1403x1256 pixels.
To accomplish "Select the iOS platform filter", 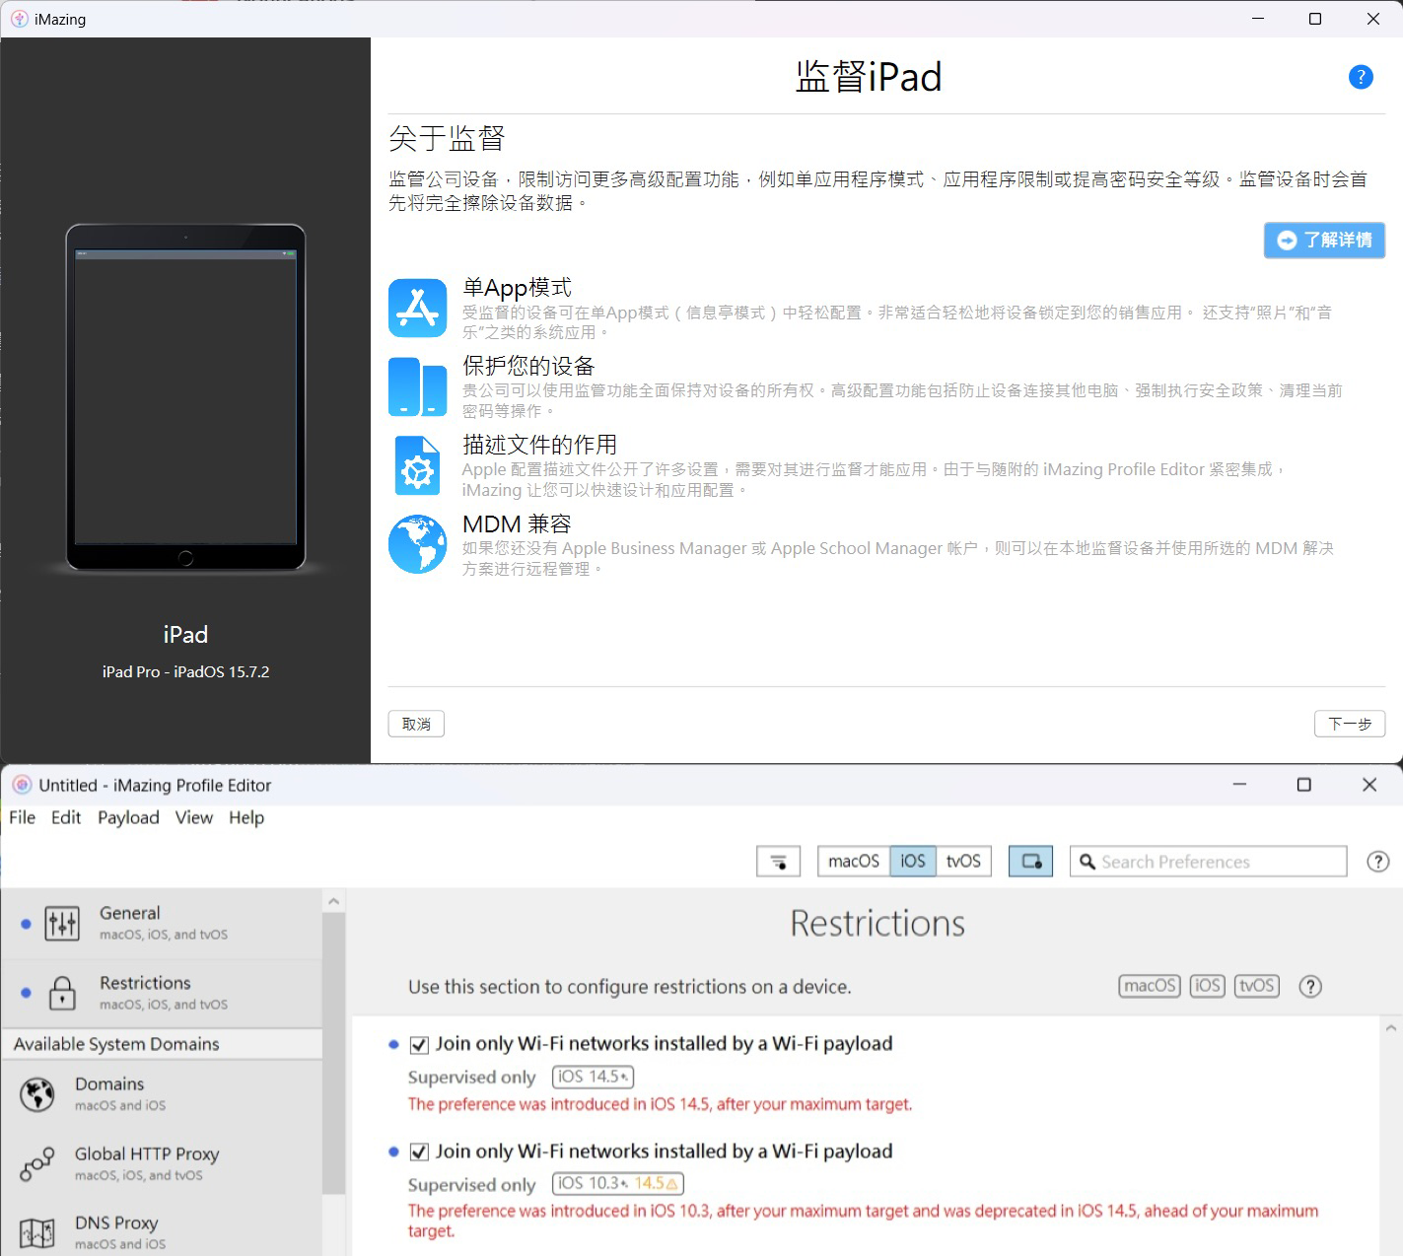I will tap(913, 861).
